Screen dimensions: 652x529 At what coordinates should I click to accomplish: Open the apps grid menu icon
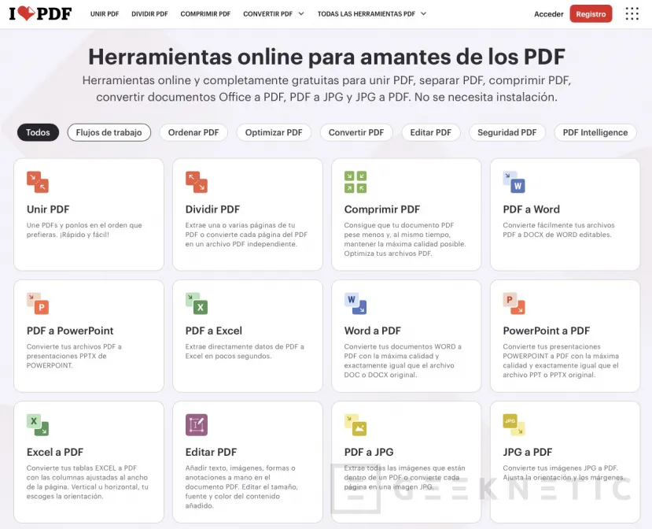click(x=632, y=13)
